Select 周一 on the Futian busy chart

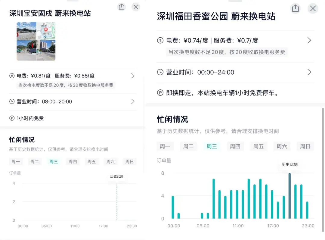coord(165,146)
